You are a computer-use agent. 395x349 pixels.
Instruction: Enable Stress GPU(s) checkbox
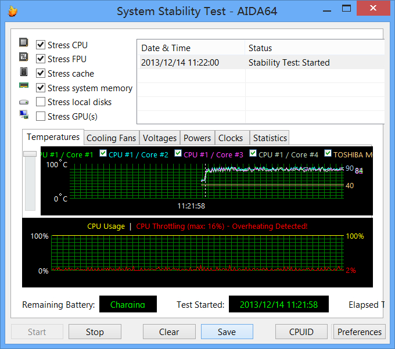41,116
